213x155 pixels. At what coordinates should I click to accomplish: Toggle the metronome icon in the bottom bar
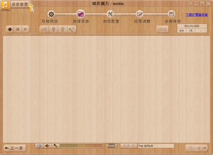tap(39, 146)
